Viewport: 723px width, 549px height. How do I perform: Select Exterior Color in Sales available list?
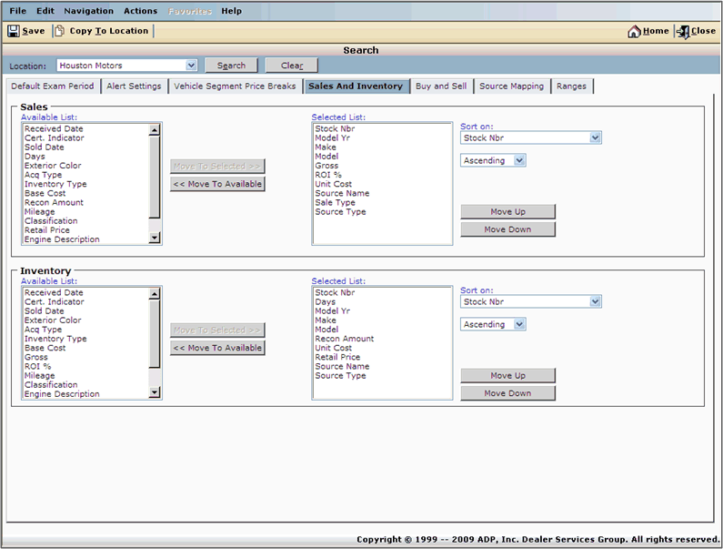click(53, 166)
